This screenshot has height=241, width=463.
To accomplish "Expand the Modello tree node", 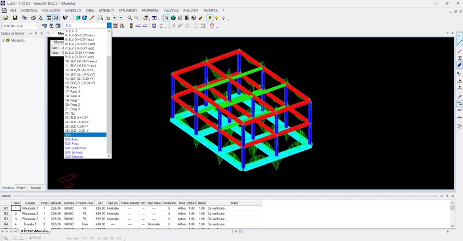I will click(5, 40).
